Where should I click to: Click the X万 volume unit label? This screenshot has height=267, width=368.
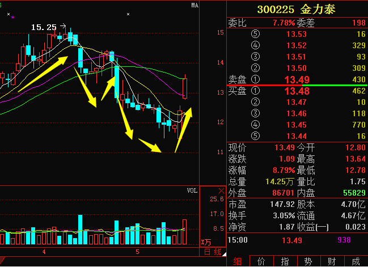(x=206, y=243)
